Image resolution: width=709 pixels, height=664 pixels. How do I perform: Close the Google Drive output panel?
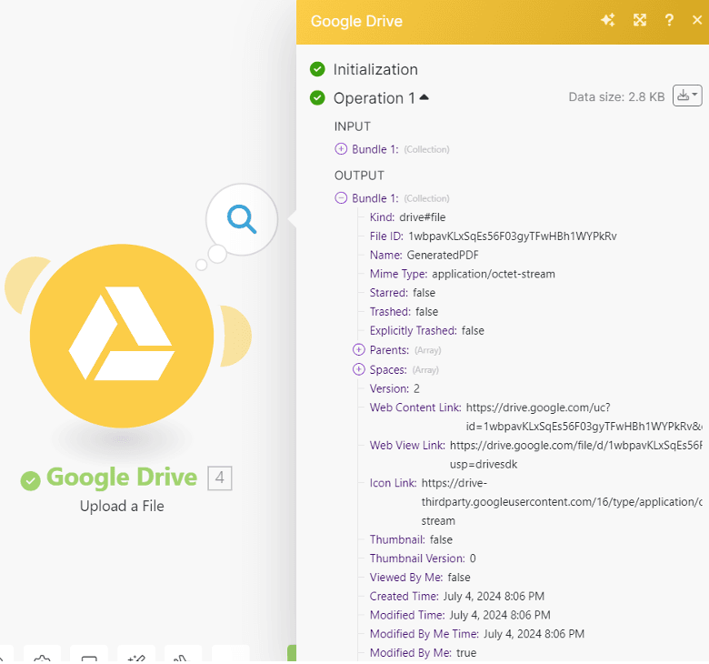[x=696, y=21]
